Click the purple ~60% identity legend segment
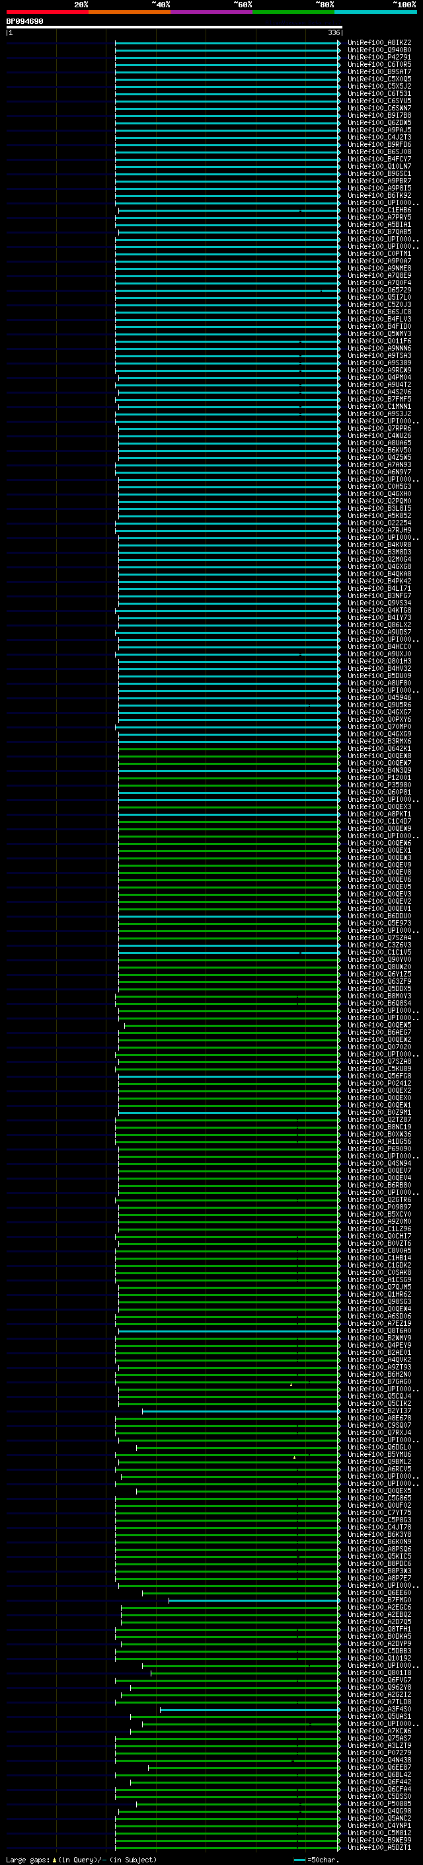423x1865 pixels. (x=211, y=12)
